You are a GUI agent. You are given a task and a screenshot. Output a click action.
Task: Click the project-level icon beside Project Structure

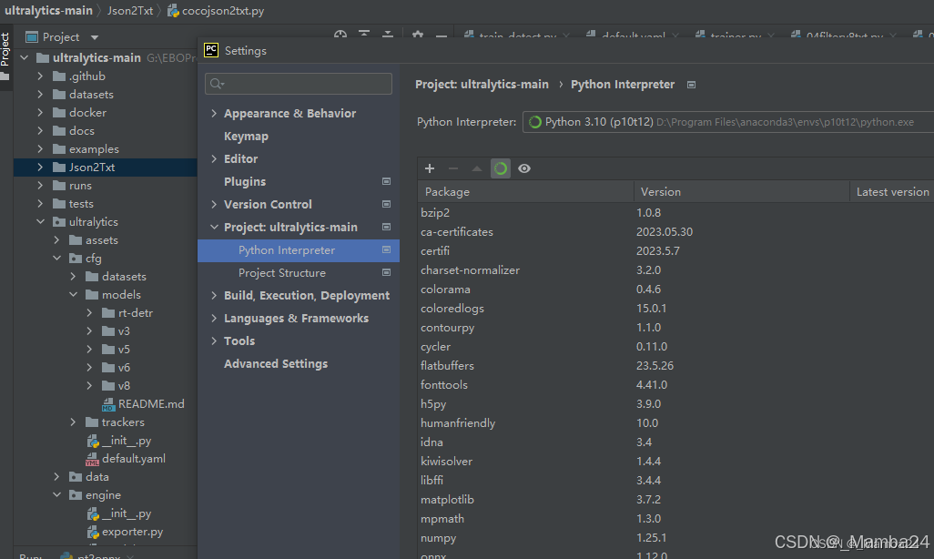(386, 272)
